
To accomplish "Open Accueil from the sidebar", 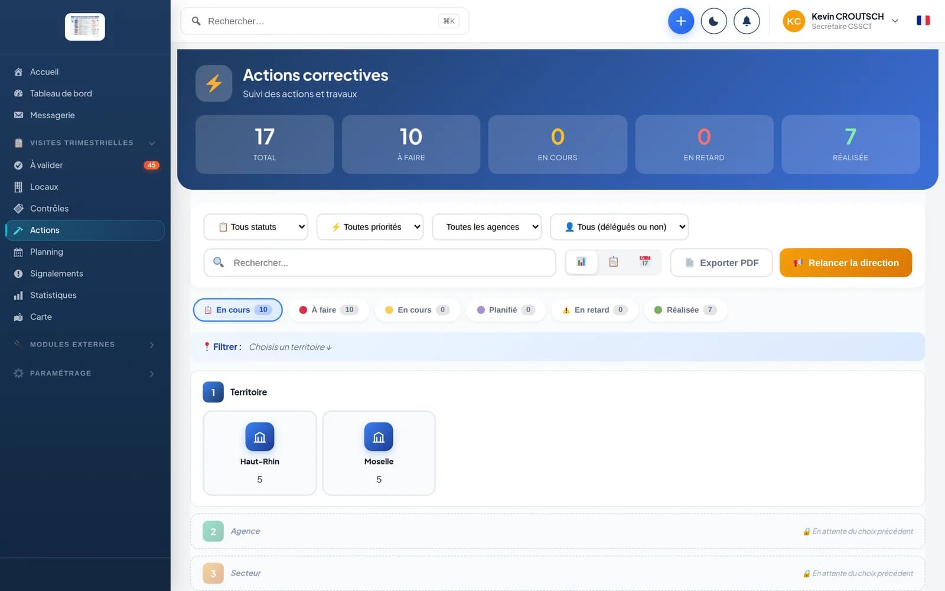I will click(x=85, y=72).
